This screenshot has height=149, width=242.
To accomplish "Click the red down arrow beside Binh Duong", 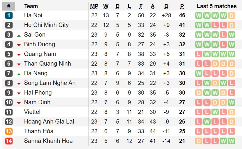I will [19, 45].
